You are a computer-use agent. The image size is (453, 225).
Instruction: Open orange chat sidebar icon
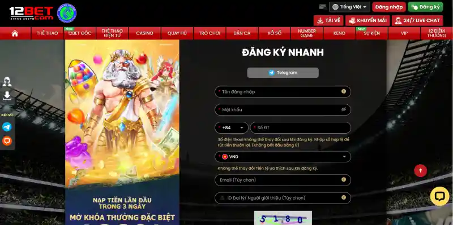click(x=7, y=141)
